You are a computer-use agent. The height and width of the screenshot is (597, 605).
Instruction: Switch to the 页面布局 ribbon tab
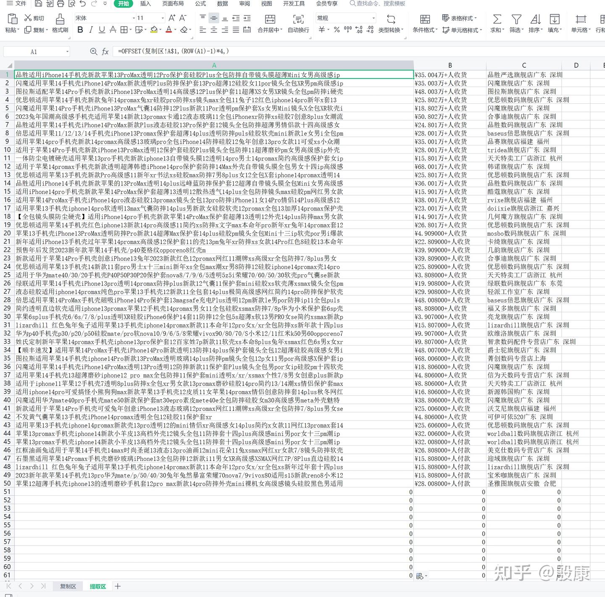(x=173, y=3)
